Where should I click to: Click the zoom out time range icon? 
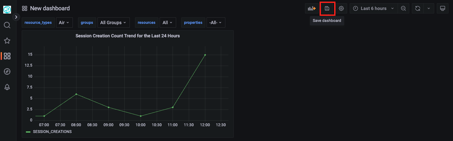tap(403, 8)
